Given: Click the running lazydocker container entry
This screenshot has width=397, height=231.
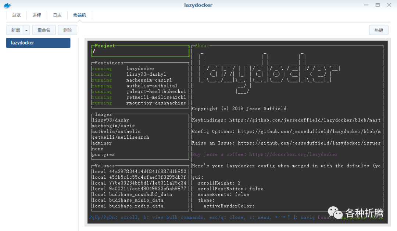Looking at the screenshot, I should click(140, 68).
